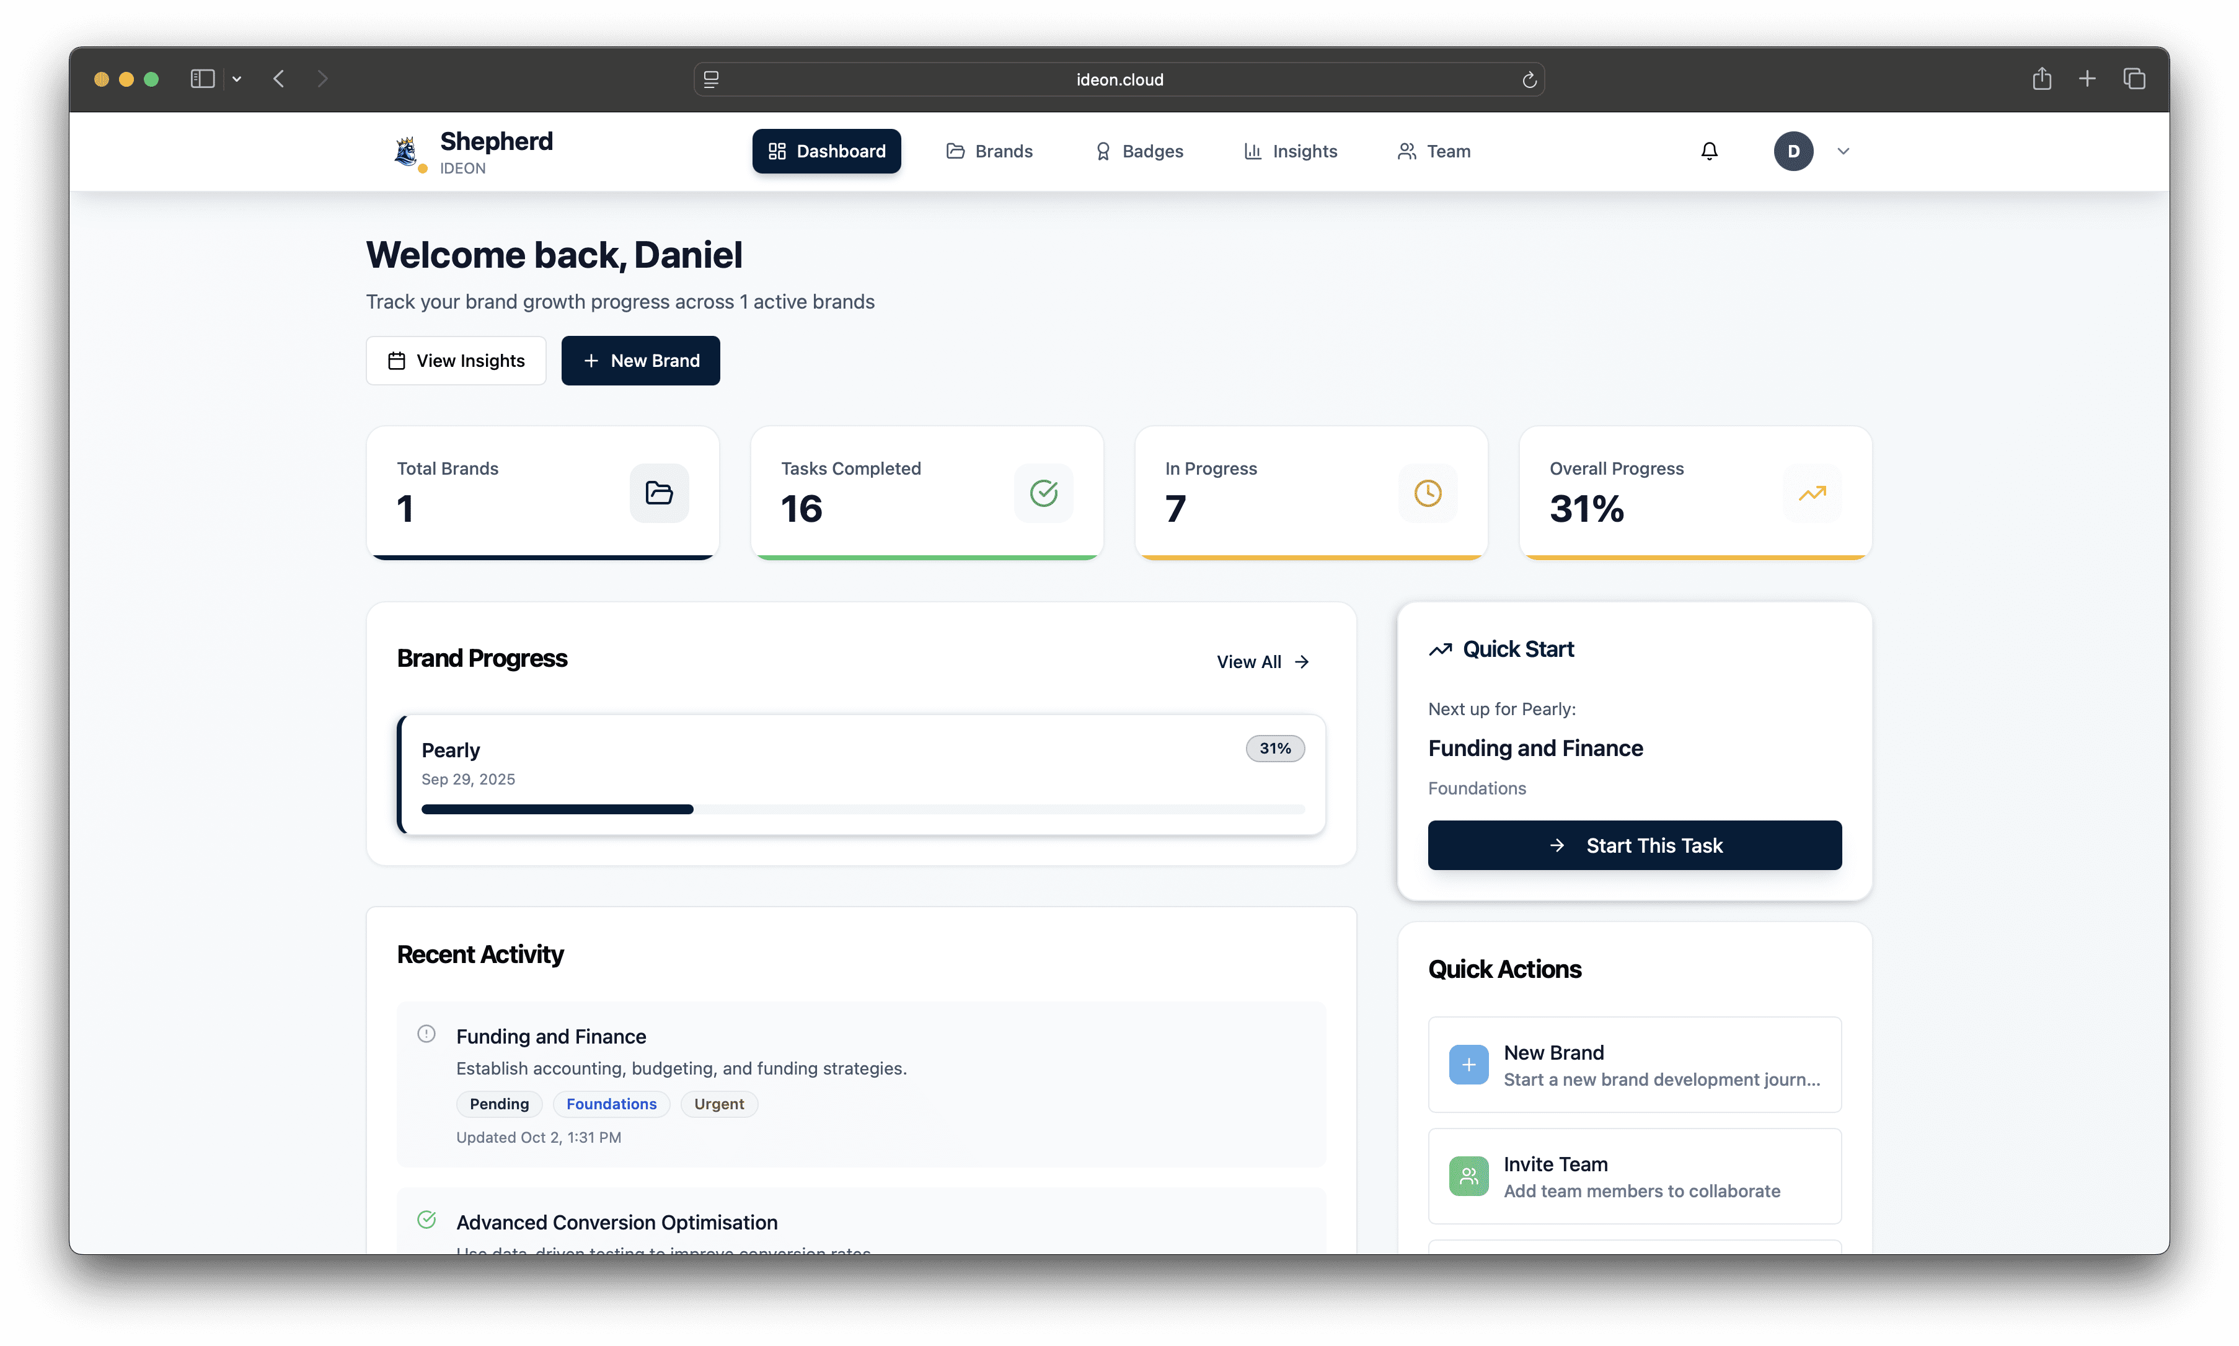Open the Insights navigation tab

point(1290,151)
